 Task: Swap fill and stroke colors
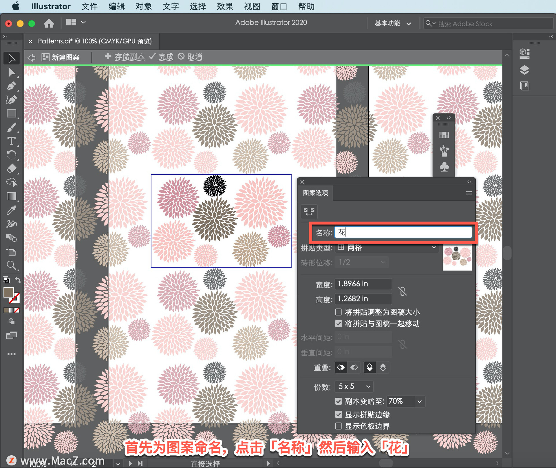coord(18,280)
